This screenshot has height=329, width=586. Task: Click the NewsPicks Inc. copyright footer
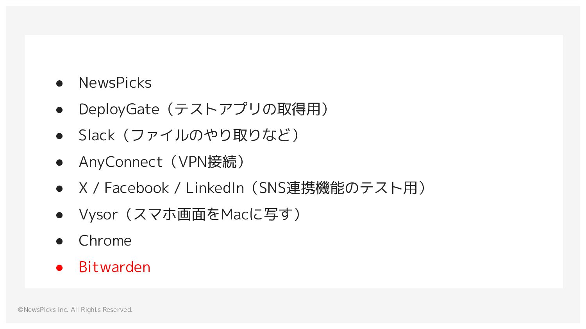tap(75, 310)
